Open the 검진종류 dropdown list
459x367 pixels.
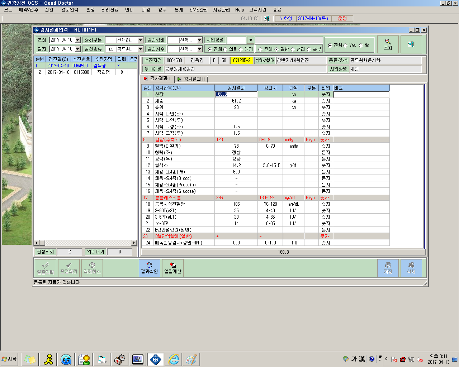click(x=140, y=49)
